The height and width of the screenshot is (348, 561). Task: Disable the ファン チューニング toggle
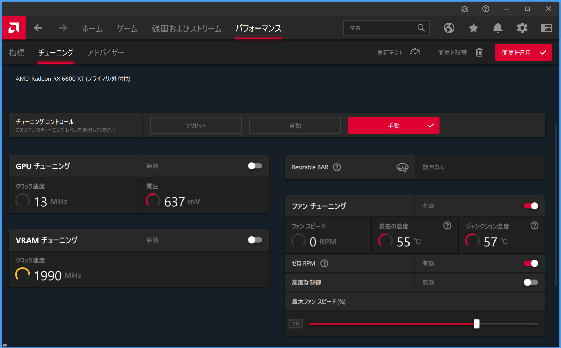click(531, 206)
